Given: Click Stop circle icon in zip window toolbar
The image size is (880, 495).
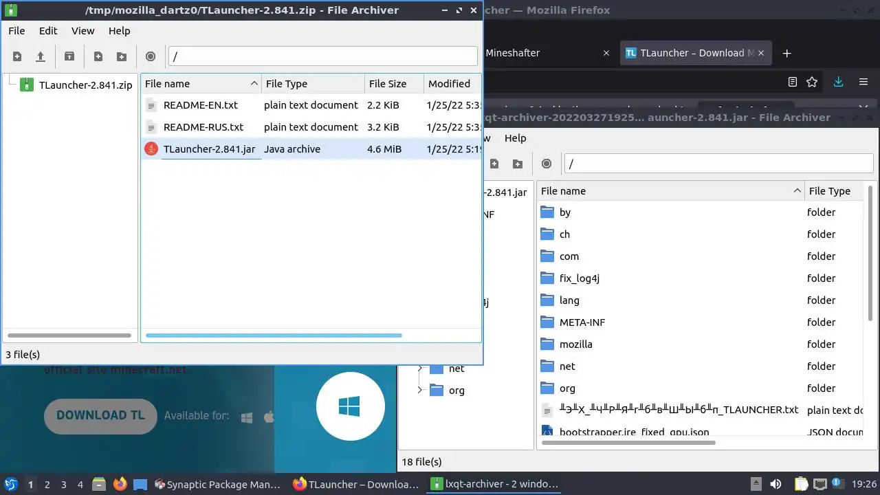Looking at the screenshot, I should [x=151, y=56].
